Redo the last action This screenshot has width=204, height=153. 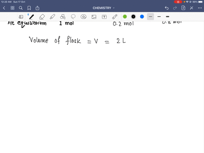coord(175,8)
